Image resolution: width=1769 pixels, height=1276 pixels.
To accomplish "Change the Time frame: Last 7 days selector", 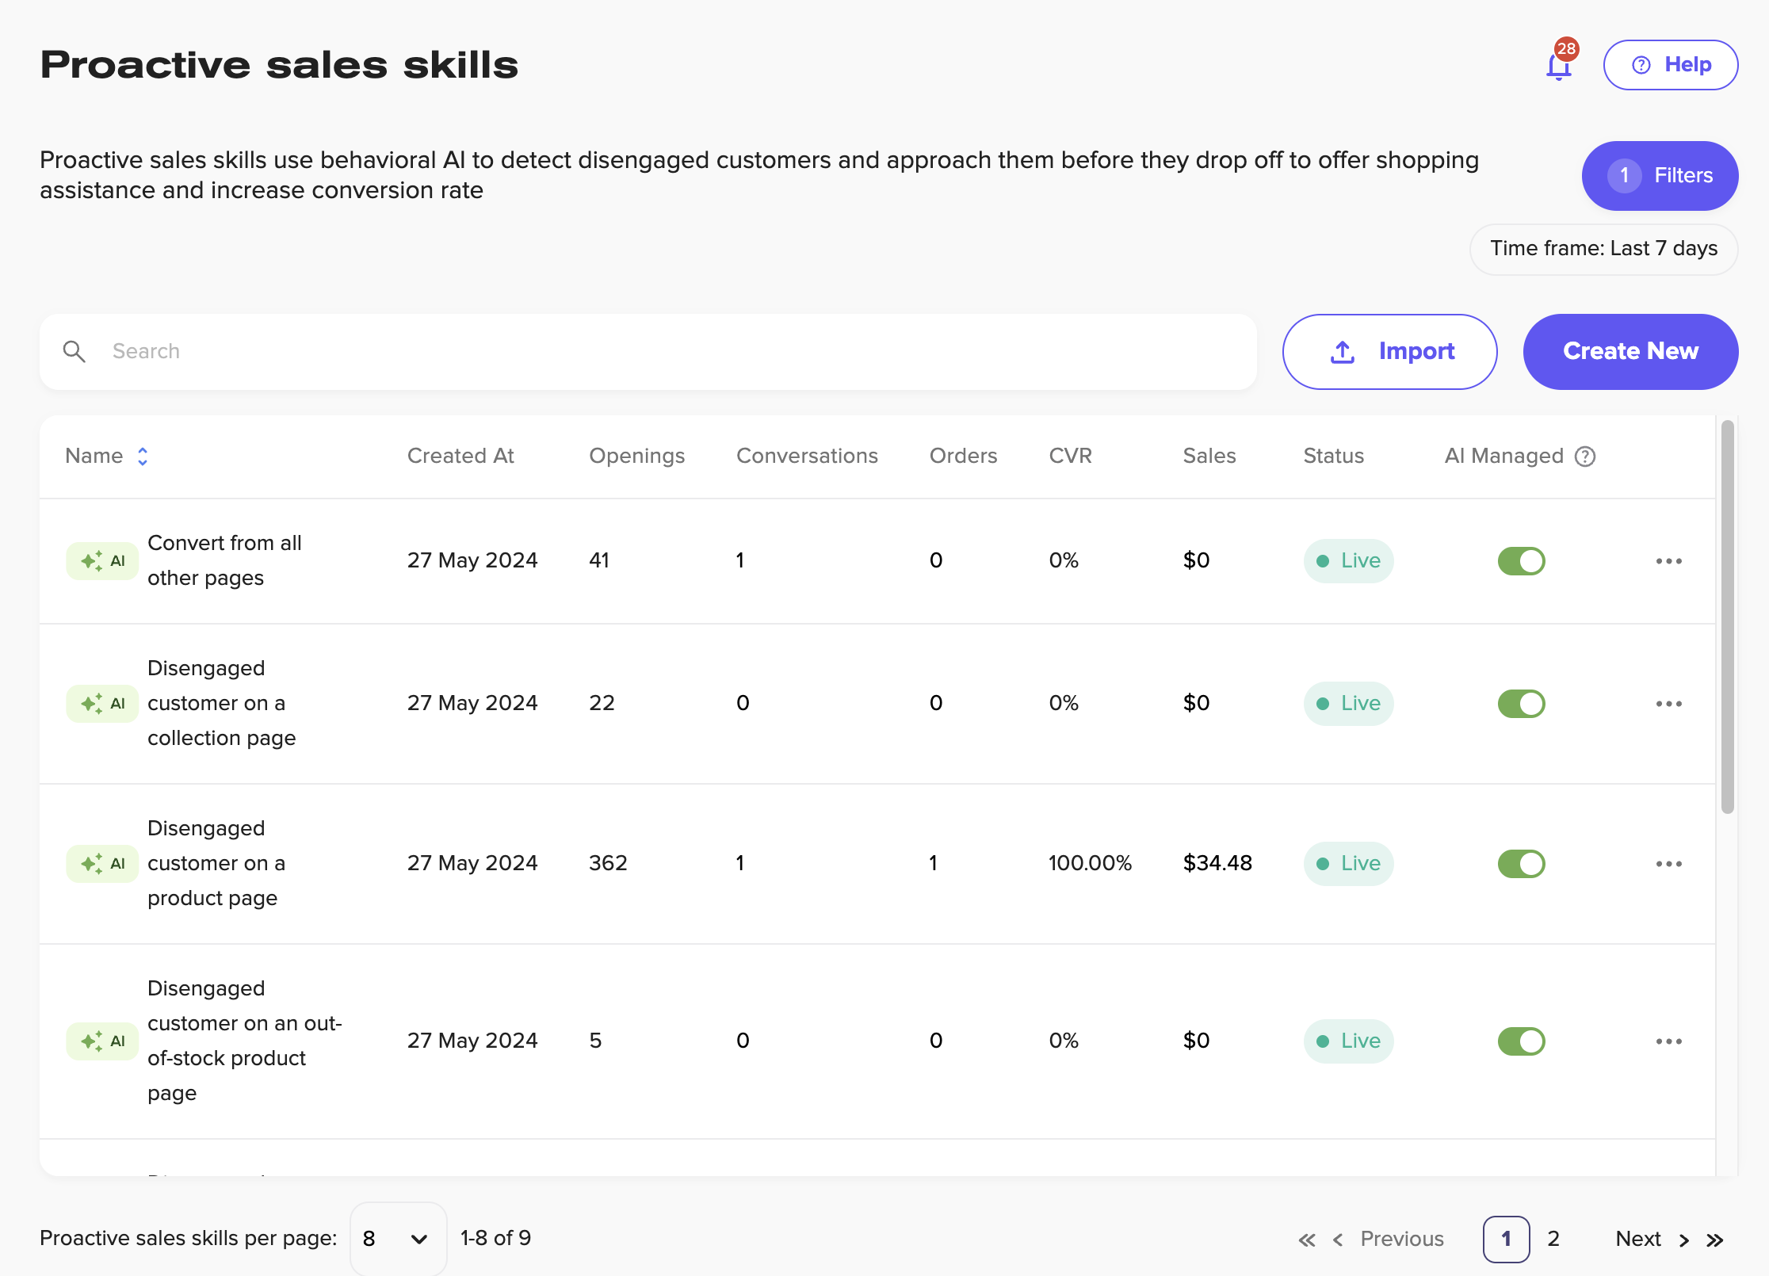I will coord(1603,249).
